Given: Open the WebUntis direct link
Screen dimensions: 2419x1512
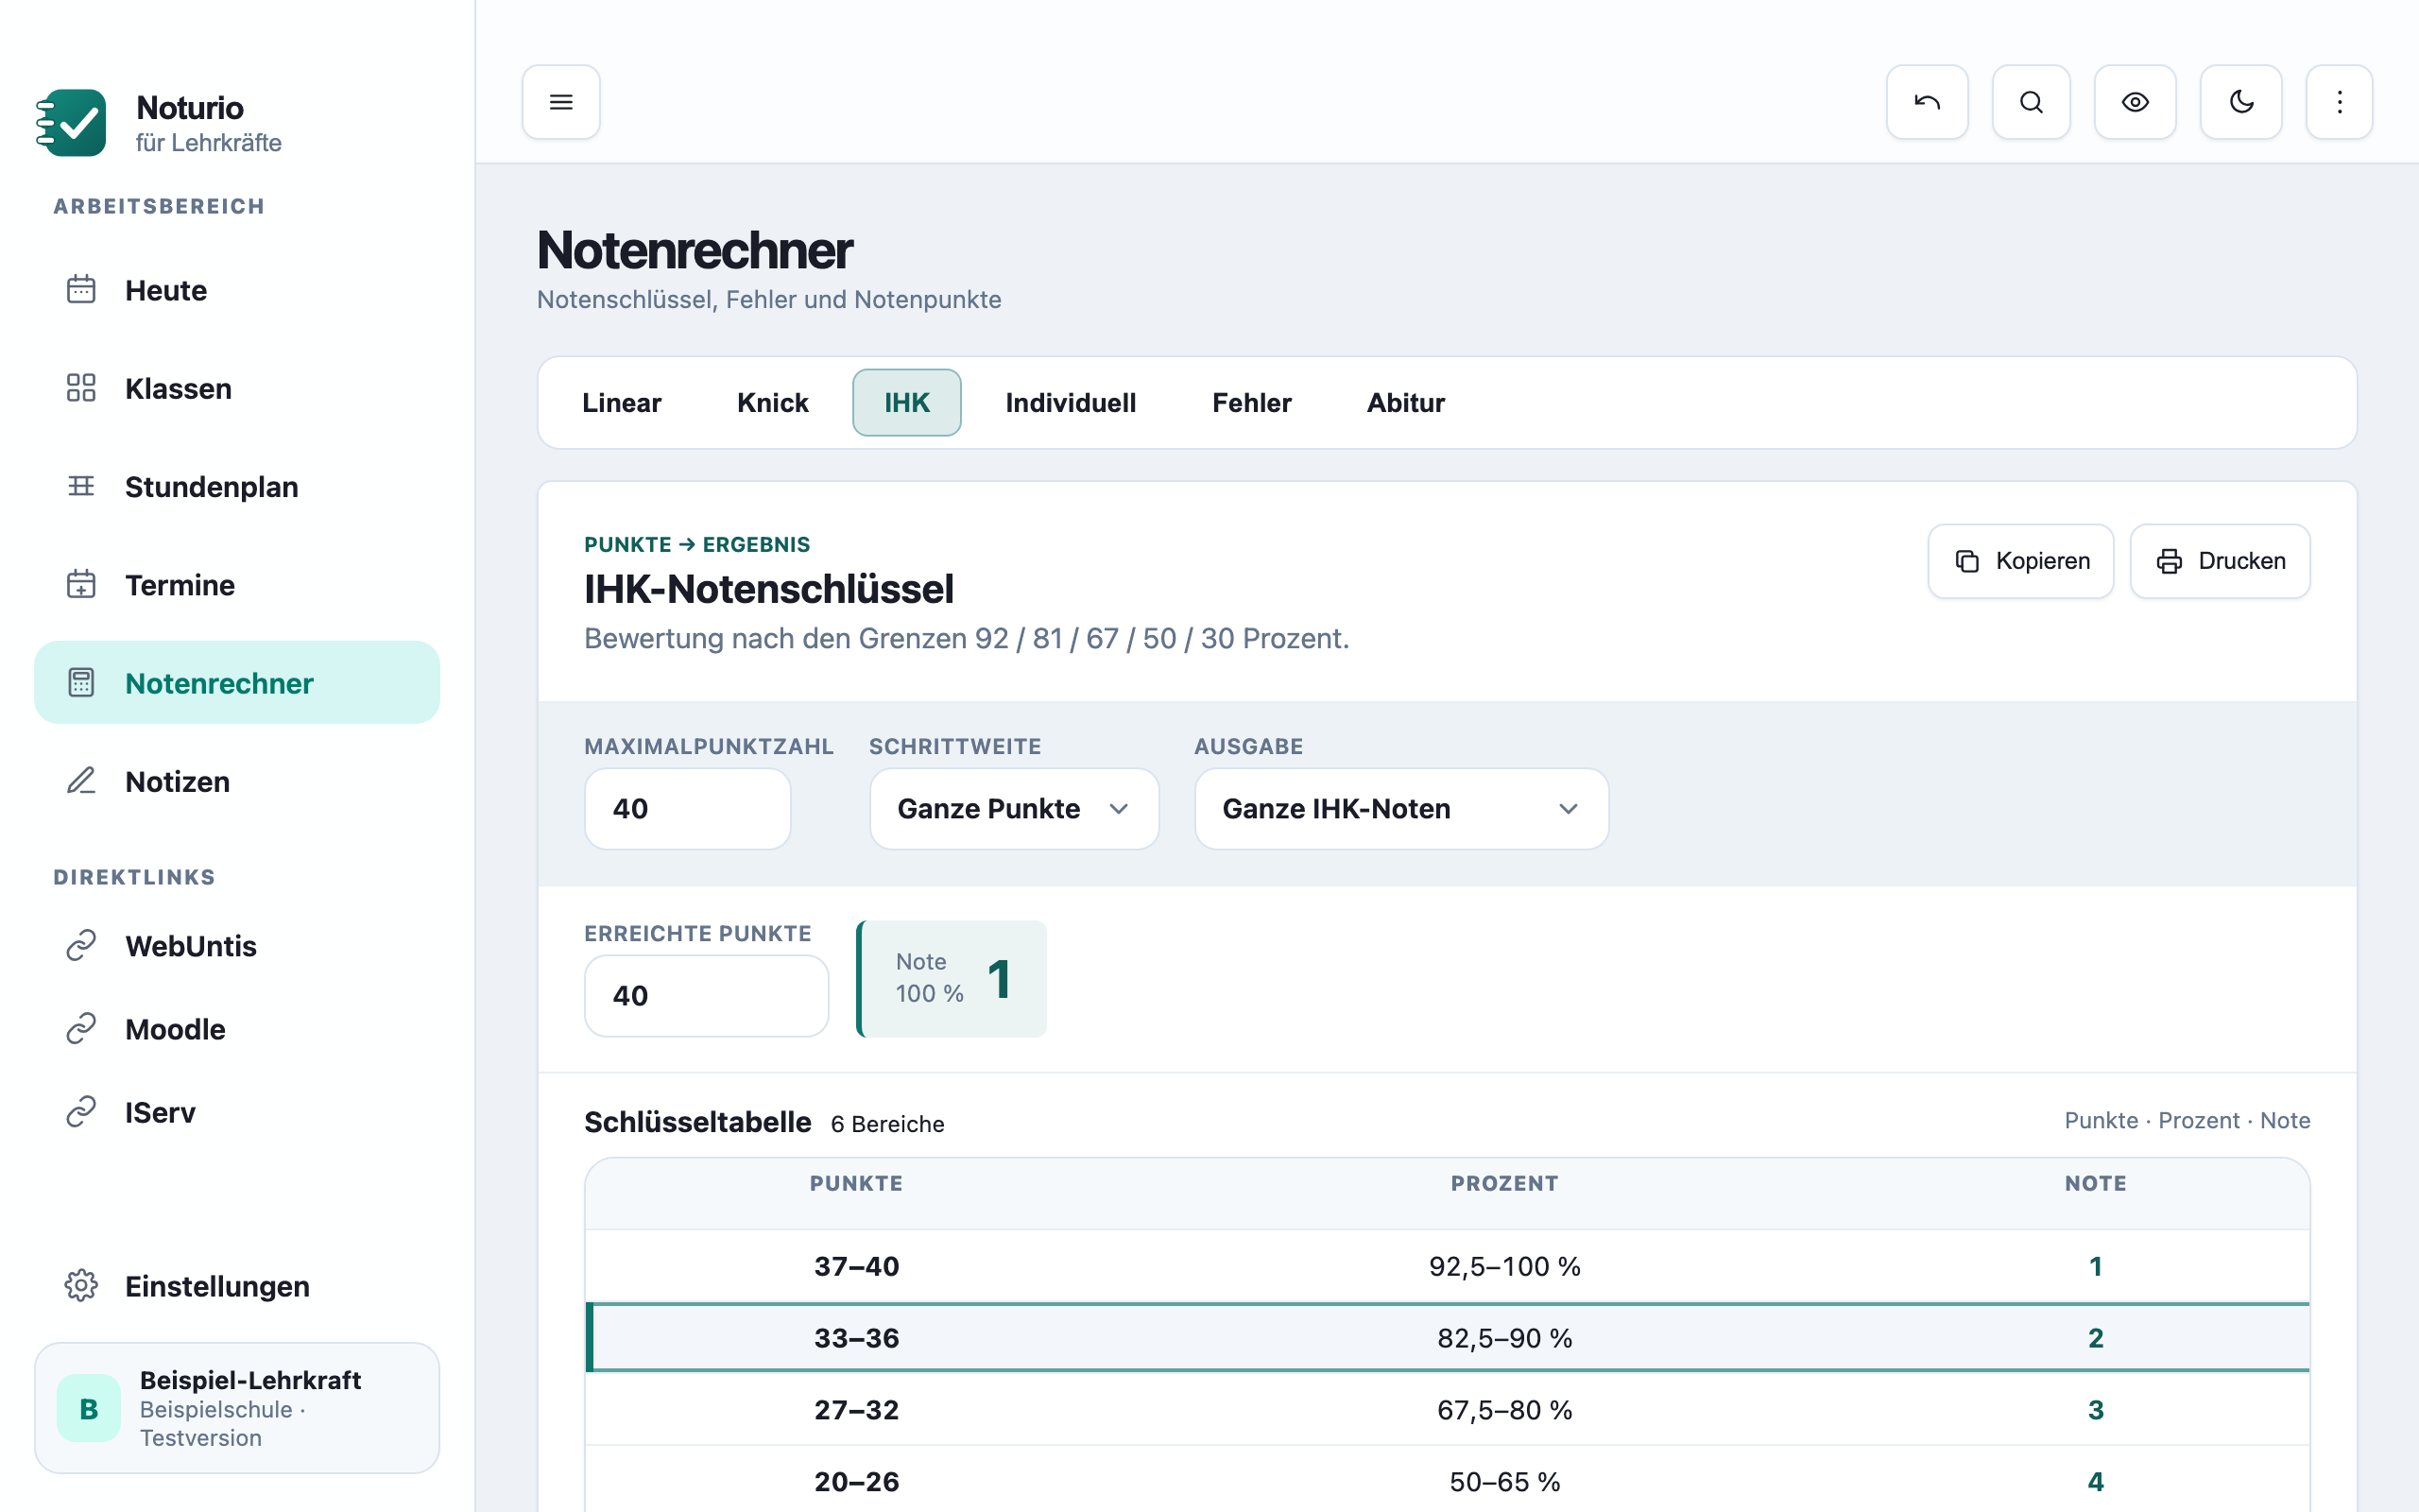Looking at the screenshot, I should pos(237,945).
